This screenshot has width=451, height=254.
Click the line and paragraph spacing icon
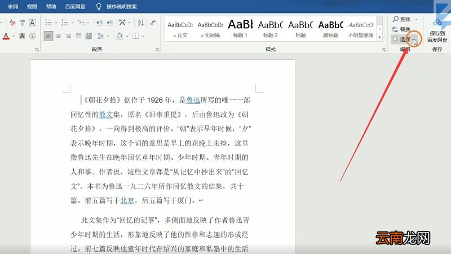[101, 36]
